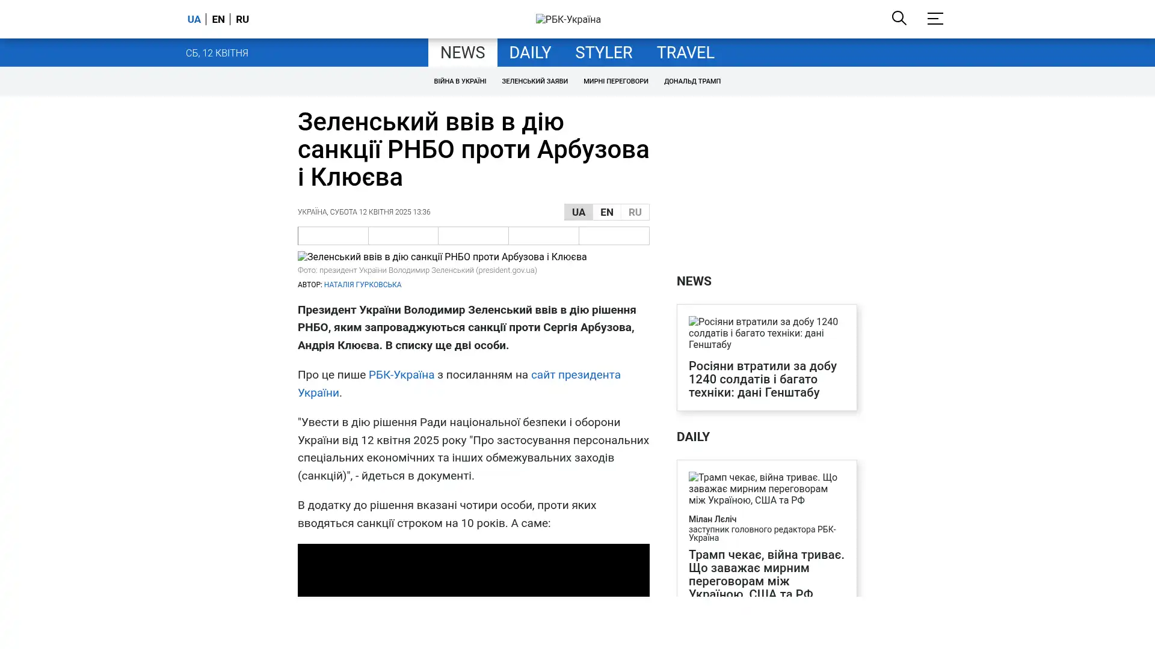Open the TRAVEL tab
Viewport: 1155px width, 649px height.
click(x=685, y=52)
